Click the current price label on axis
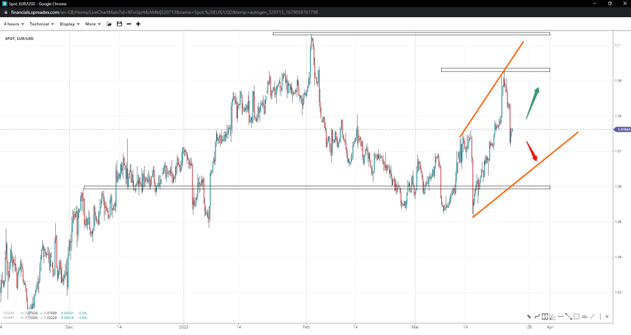 pos(622,129)
